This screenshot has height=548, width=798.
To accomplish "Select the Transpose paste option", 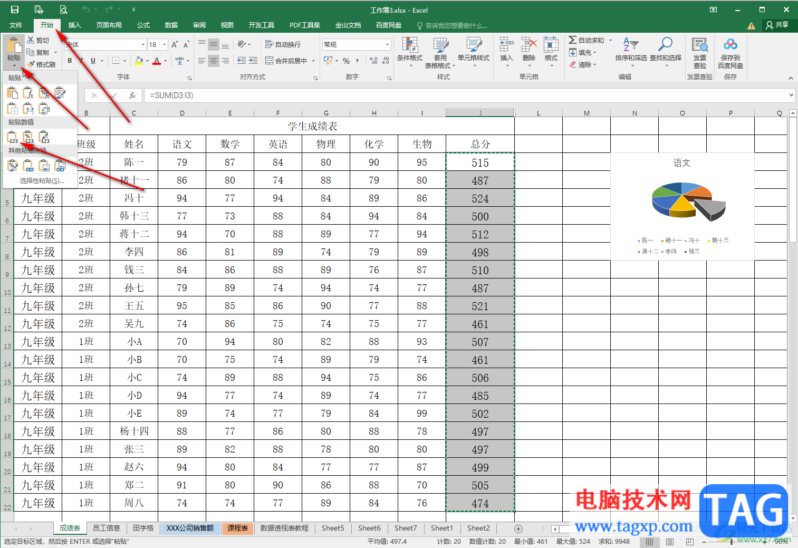I will click(45, 109).
